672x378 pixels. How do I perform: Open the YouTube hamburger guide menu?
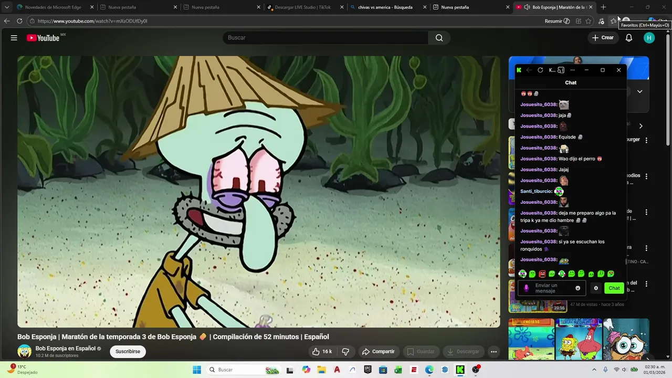pos(14,38)
